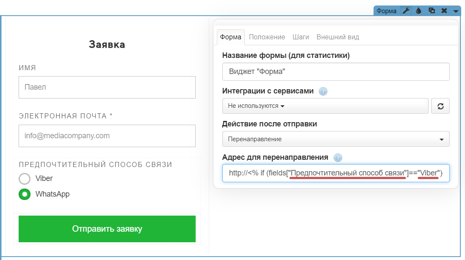Open widget settings with the wrench icon
The image size is (465, 260).
tap(406, 11)
